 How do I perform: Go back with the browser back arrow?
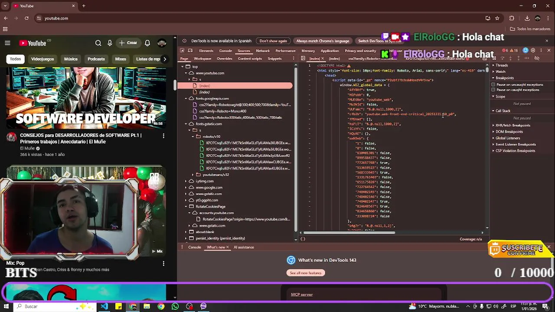(x=6, y=18)
